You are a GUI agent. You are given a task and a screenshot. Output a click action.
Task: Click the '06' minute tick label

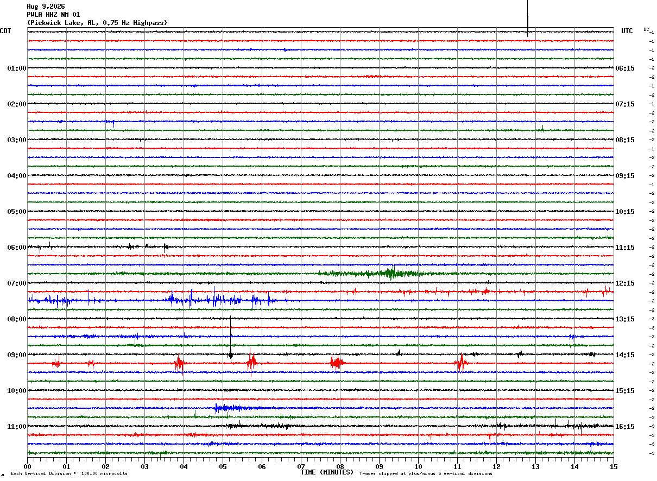(262, 466)
